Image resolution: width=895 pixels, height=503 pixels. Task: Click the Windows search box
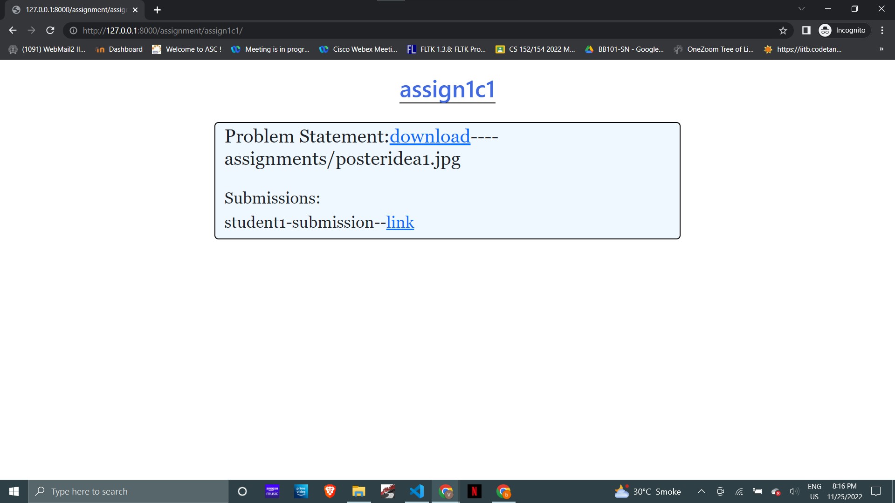128,491
